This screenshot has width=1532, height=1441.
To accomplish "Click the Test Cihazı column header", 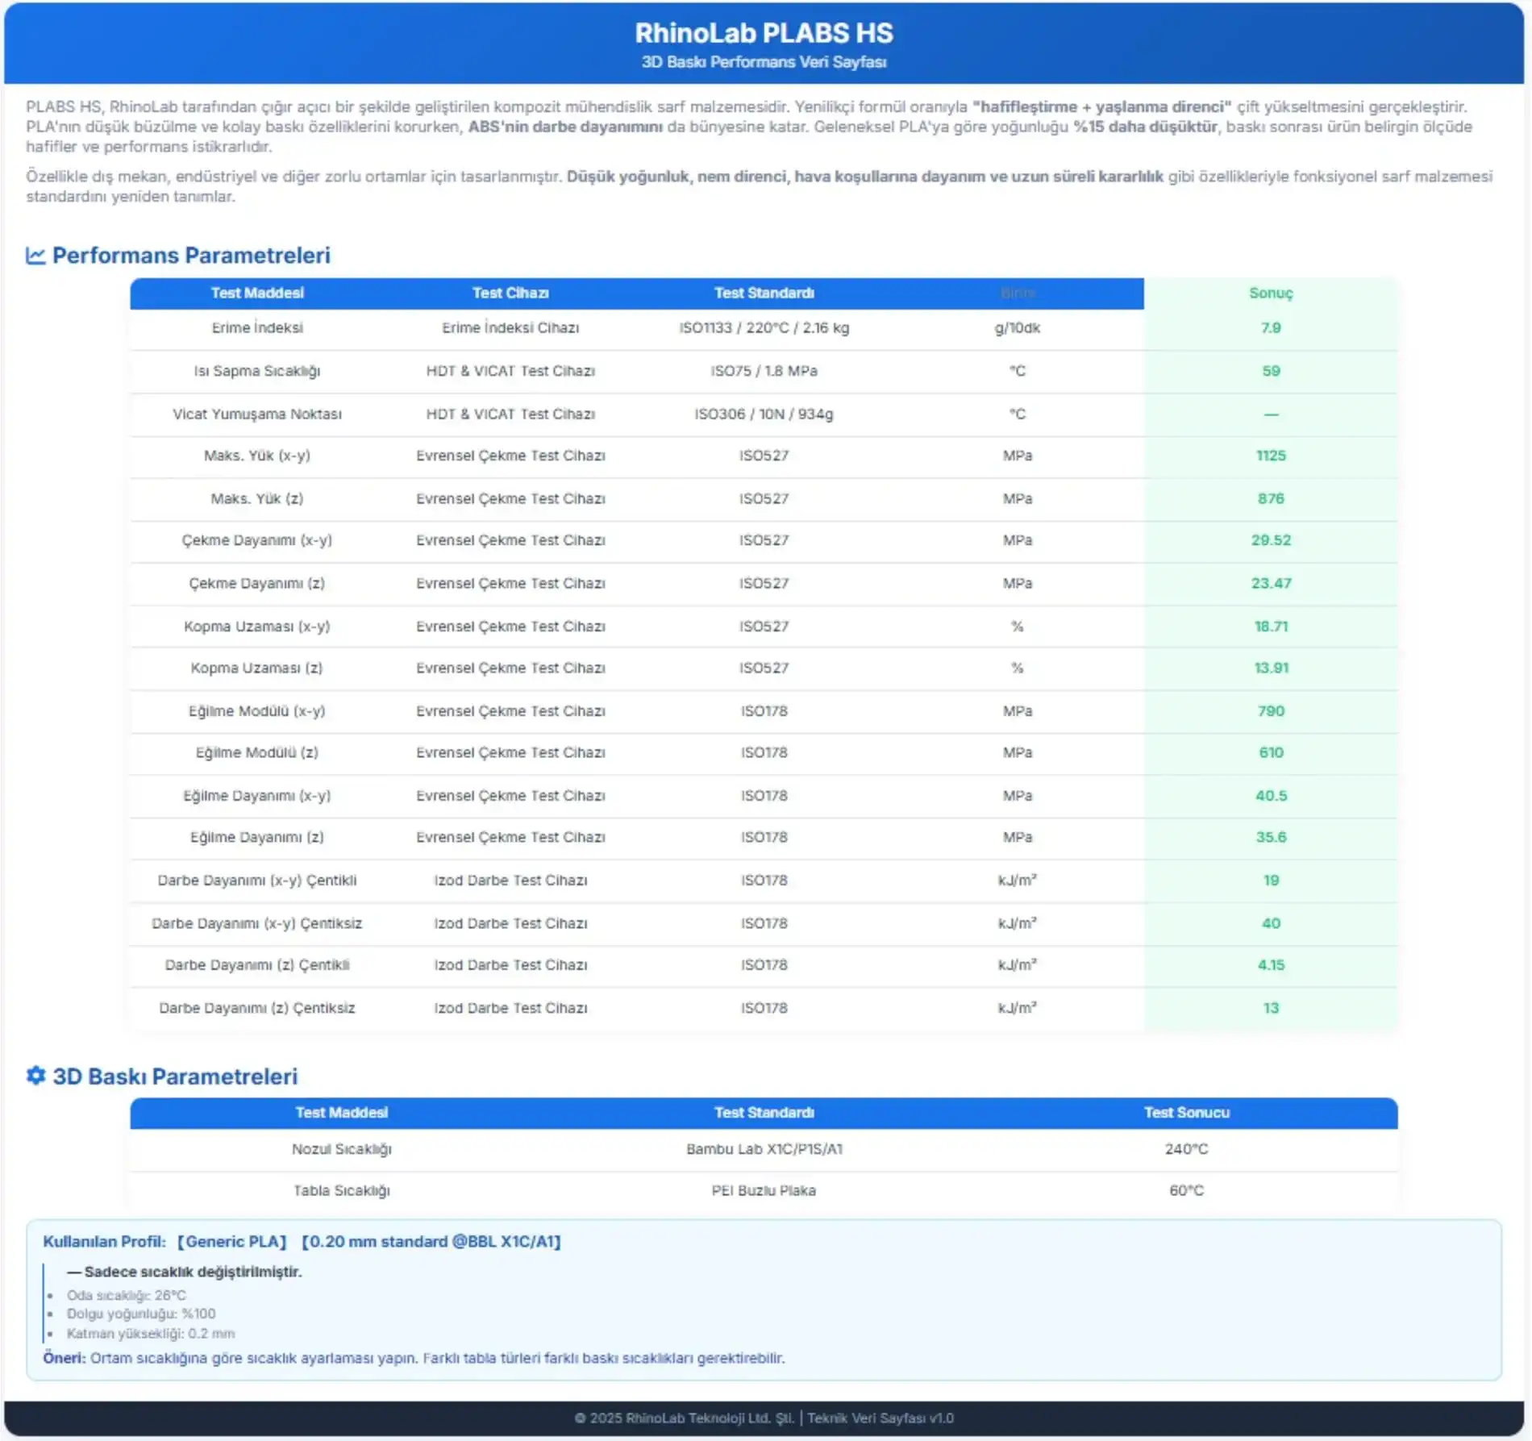I will tap(510, 294).
